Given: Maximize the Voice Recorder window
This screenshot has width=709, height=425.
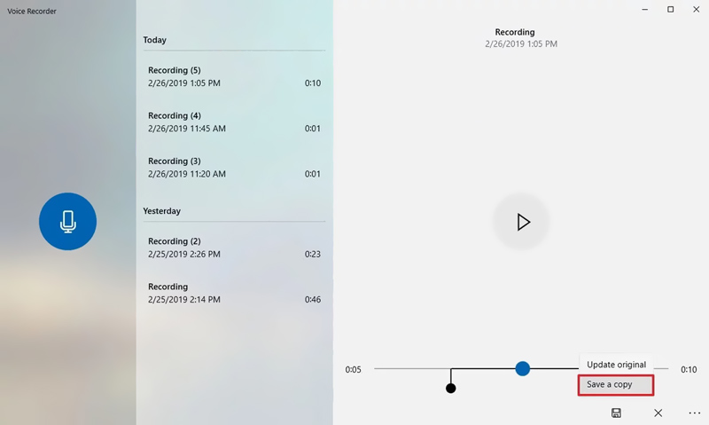Looking at the screenshot, I should 670,10.
